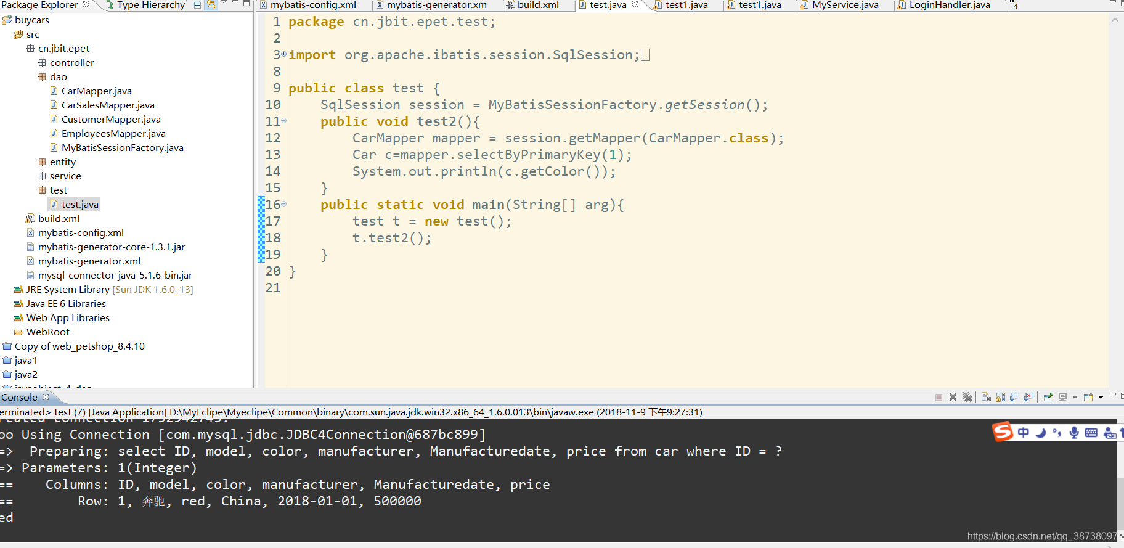Select the Console tab
The image size is (1124, 548).
pos(19,398)
